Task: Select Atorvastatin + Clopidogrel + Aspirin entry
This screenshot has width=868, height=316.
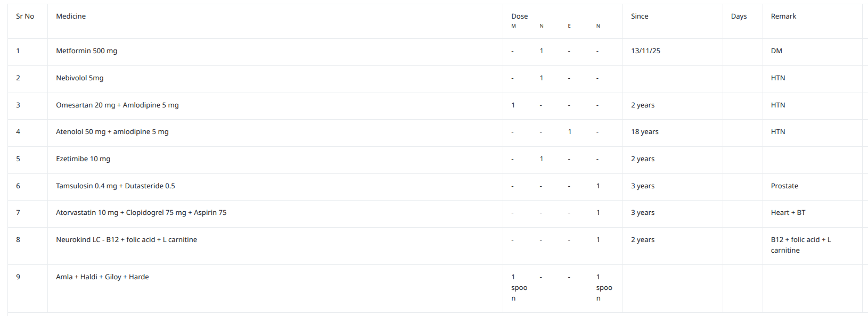Action: [x=141, y=213]
